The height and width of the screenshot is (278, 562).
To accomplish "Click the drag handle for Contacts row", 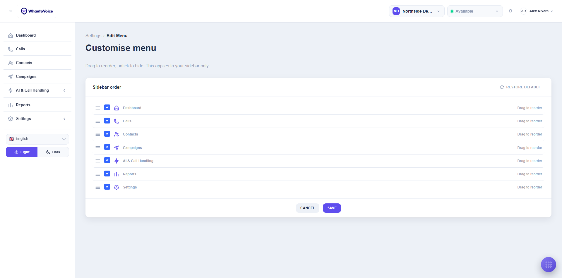I will [98, 134].
